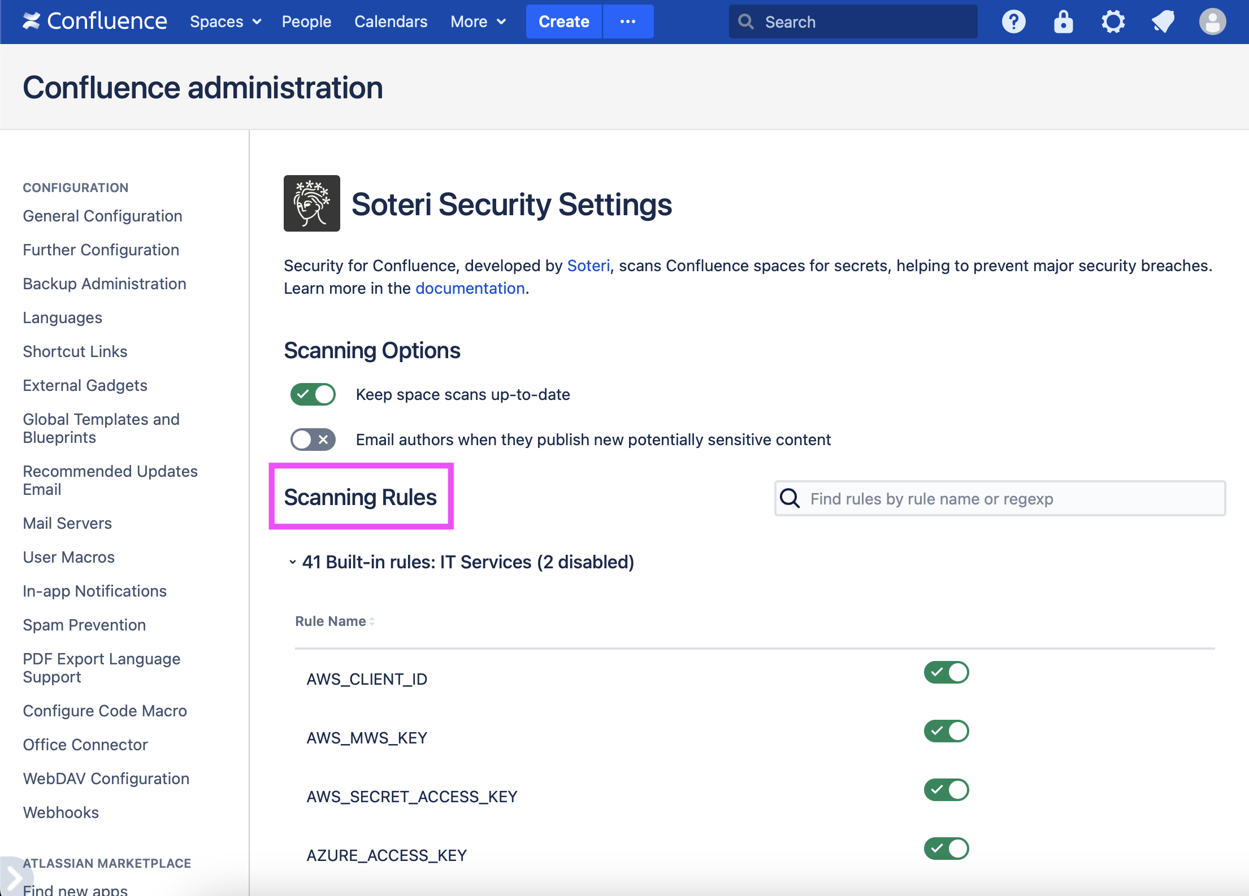The width and height of the screenshot is (1249, 896).
Task: Click the Soteri app icon
Action: (311, 203)
